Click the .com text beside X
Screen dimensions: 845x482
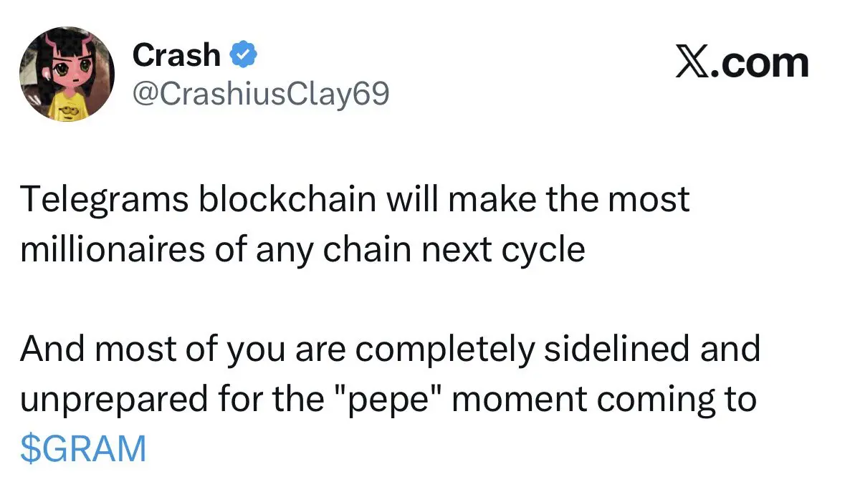760,63
